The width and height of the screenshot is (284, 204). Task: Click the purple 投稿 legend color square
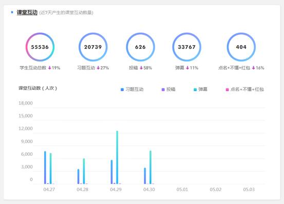163,89
